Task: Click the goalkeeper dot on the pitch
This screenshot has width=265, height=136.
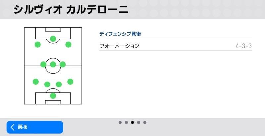Action: tap(53, 96)
